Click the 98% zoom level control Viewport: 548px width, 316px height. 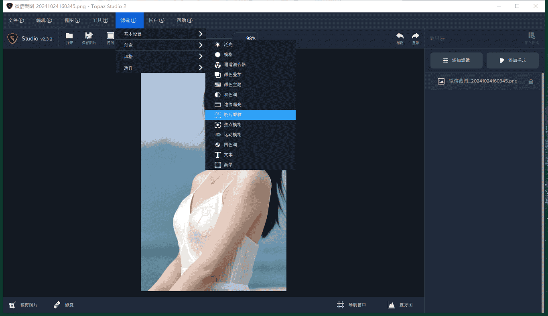click(250, 38)
